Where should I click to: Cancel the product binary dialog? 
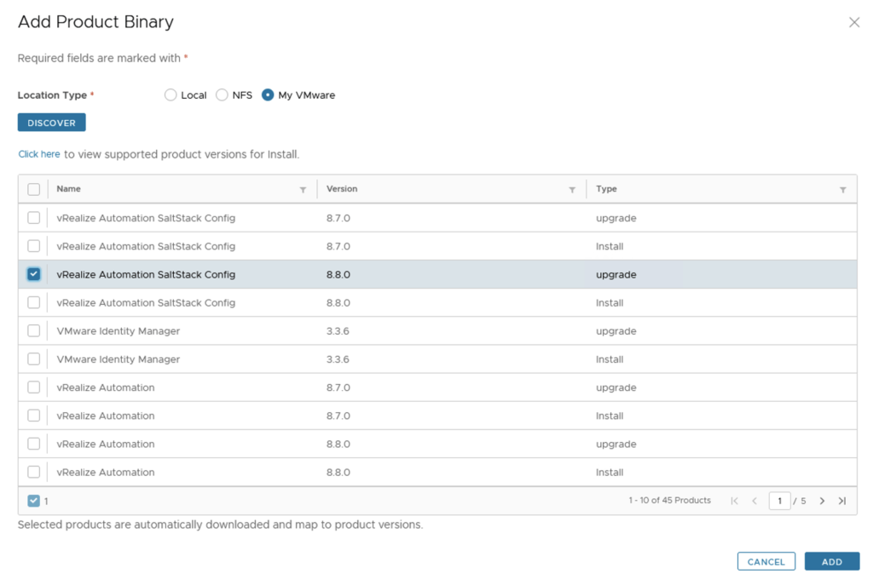[x=766, y=562]
